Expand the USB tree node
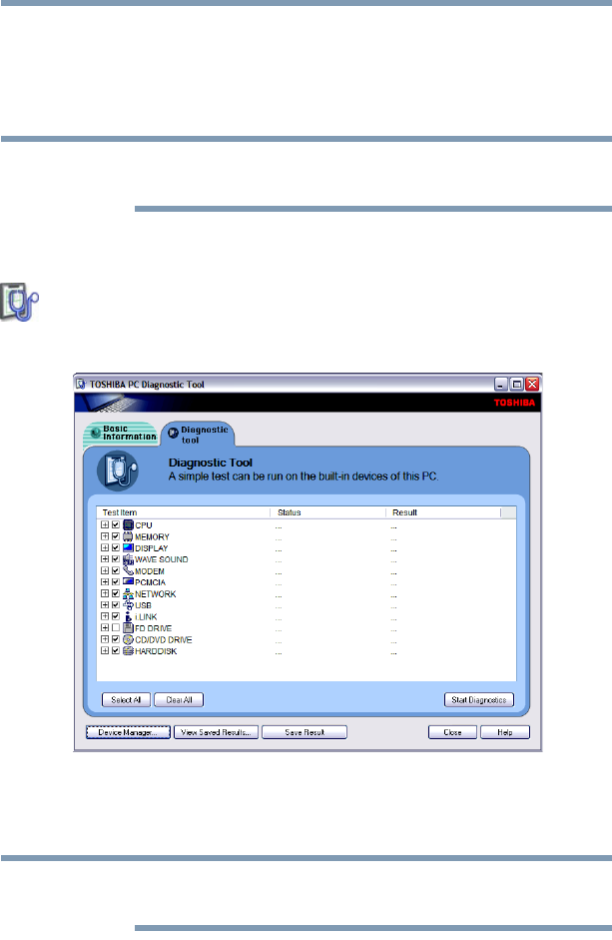This screenshot has width=612, height=940. [105, 605]
